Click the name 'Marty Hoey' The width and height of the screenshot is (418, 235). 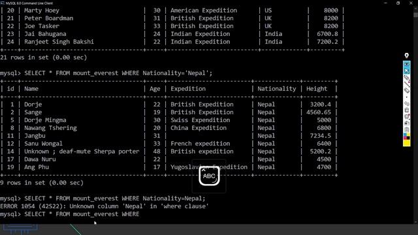(42, 10)
